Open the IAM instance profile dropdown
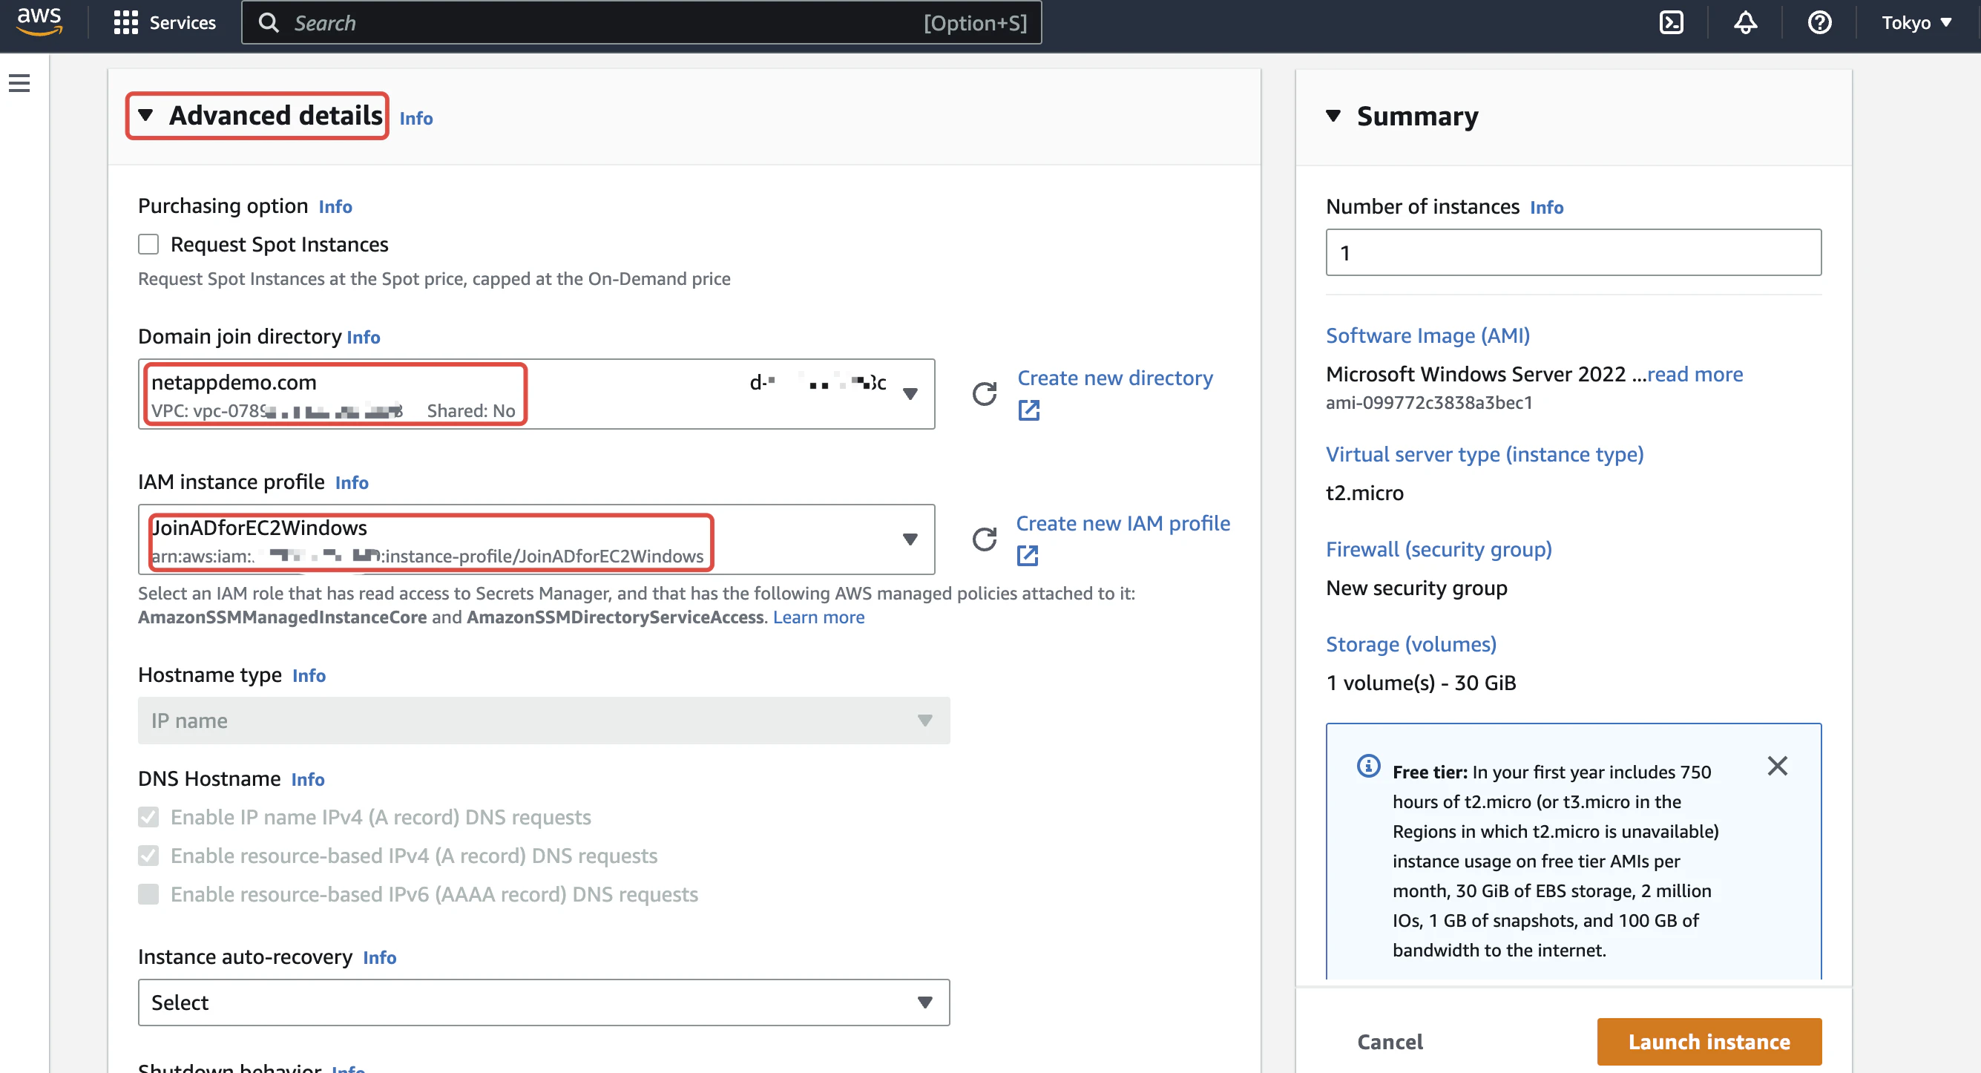This screenshot has height=1073, width=1981. pyautogui.click(x=536, y=539)
